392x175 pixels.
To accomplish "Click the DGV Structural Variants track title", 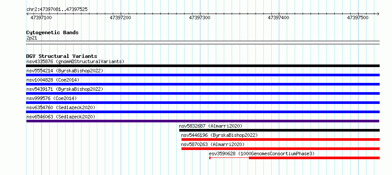I will pyautogui.click(x=62, y=56).
